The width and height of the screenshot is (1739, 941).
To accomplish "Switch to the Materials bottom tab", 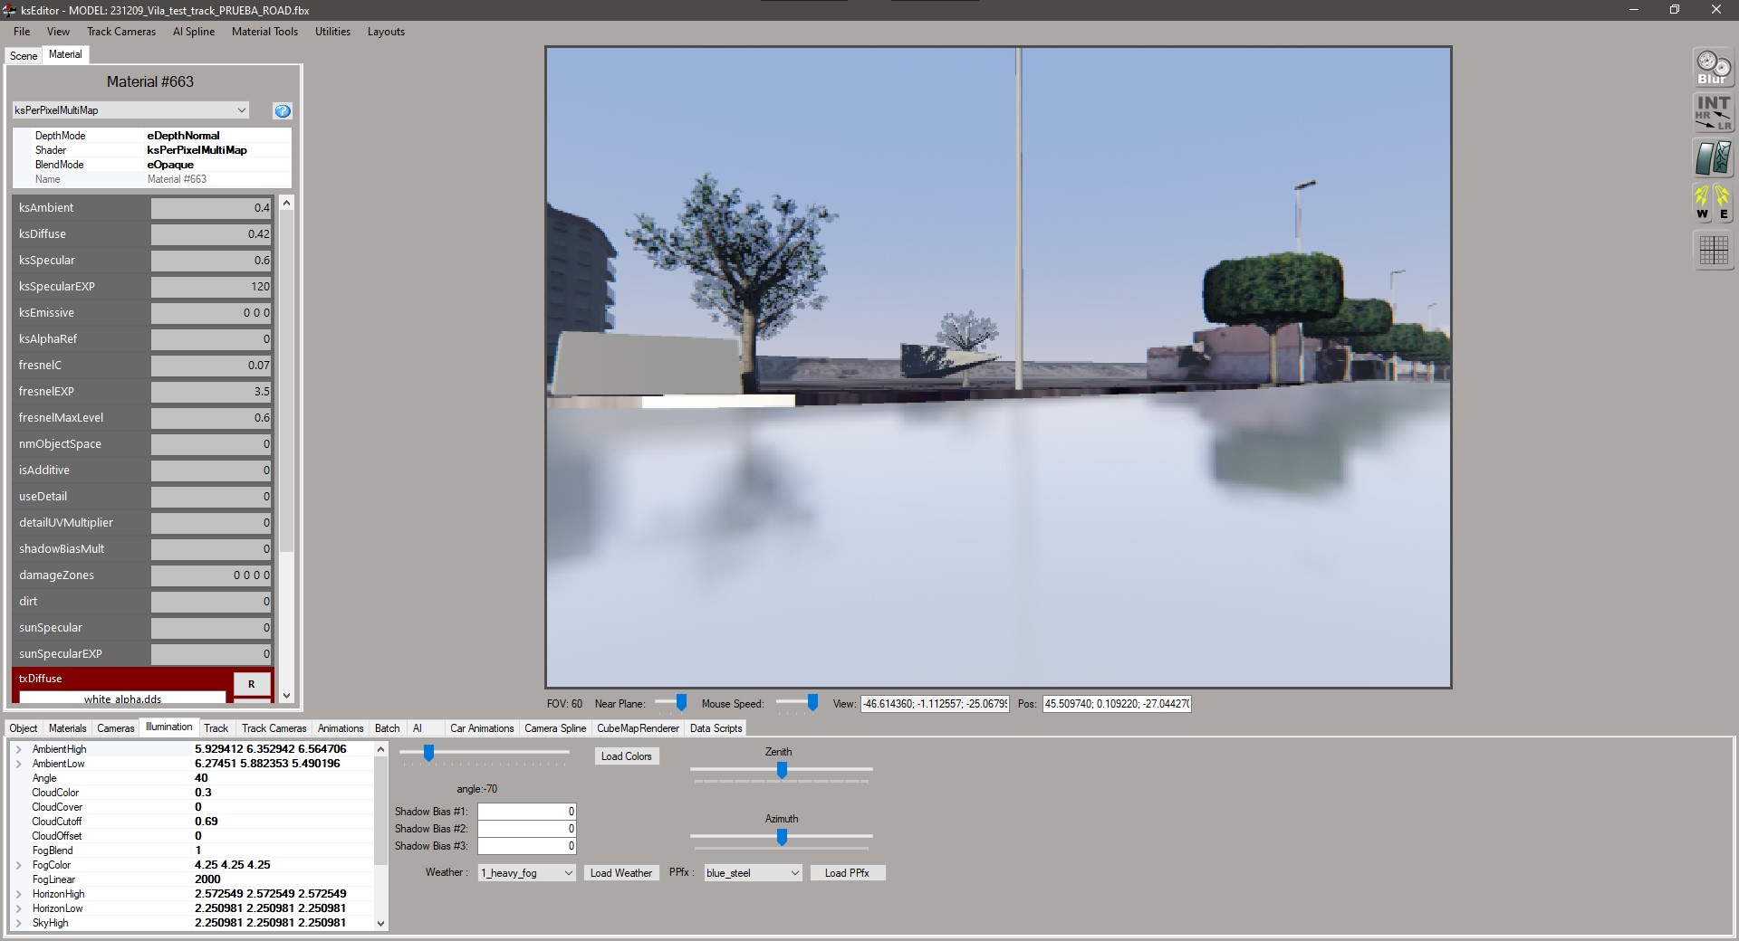I will [x=68, y=728].
